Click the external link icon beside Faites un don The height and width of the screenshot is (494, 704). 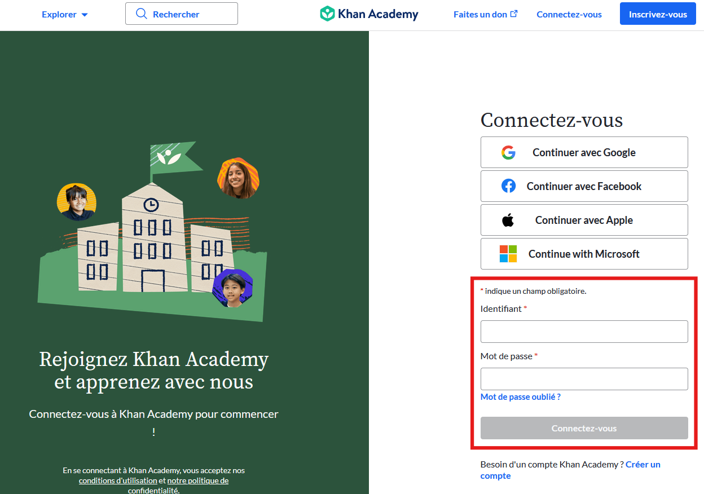[514, 14]
